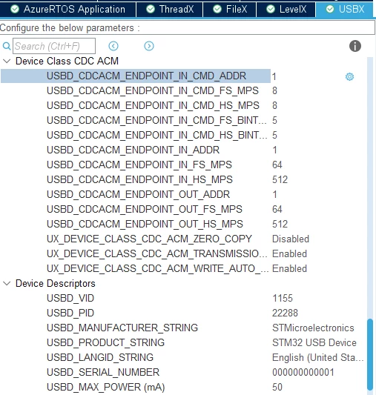The image size is (376, 395).
Task: Edit ENDPOINT_IN_FS_MPS value 64
Action: click(x=277, y=165)
